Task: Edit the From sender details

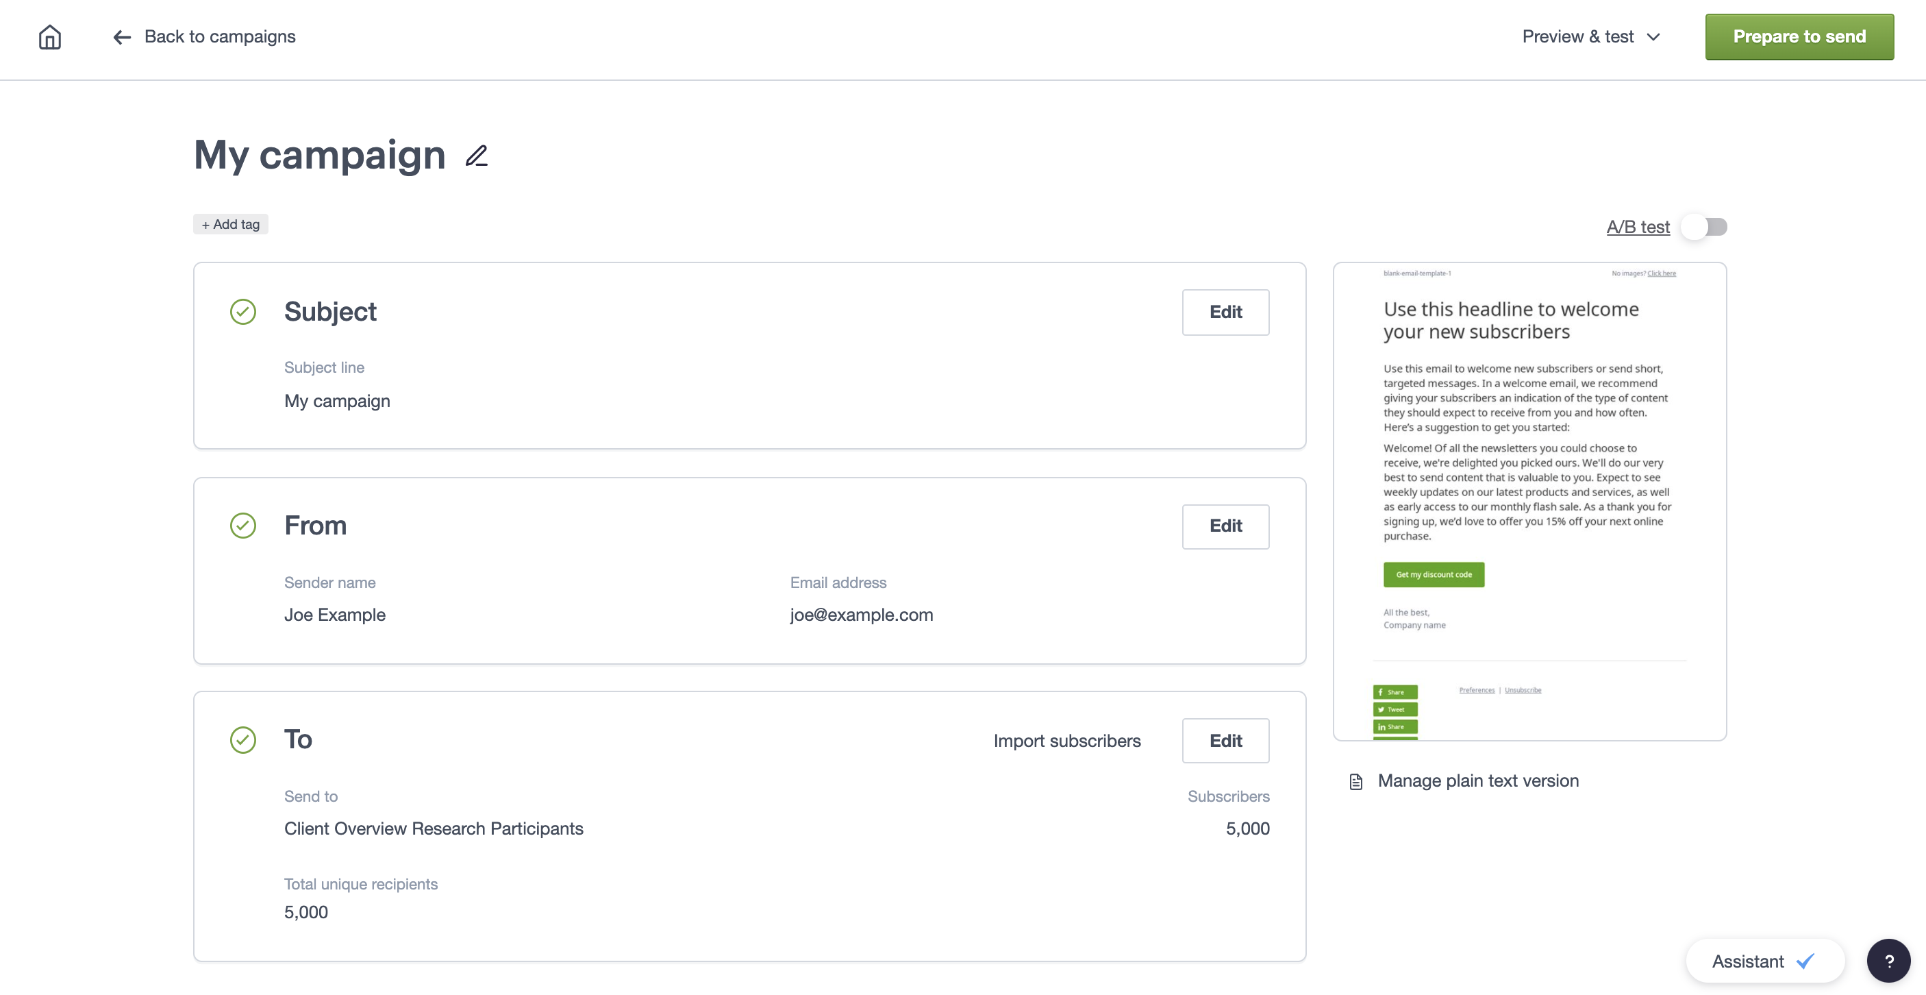Action: coord(1225,526)
